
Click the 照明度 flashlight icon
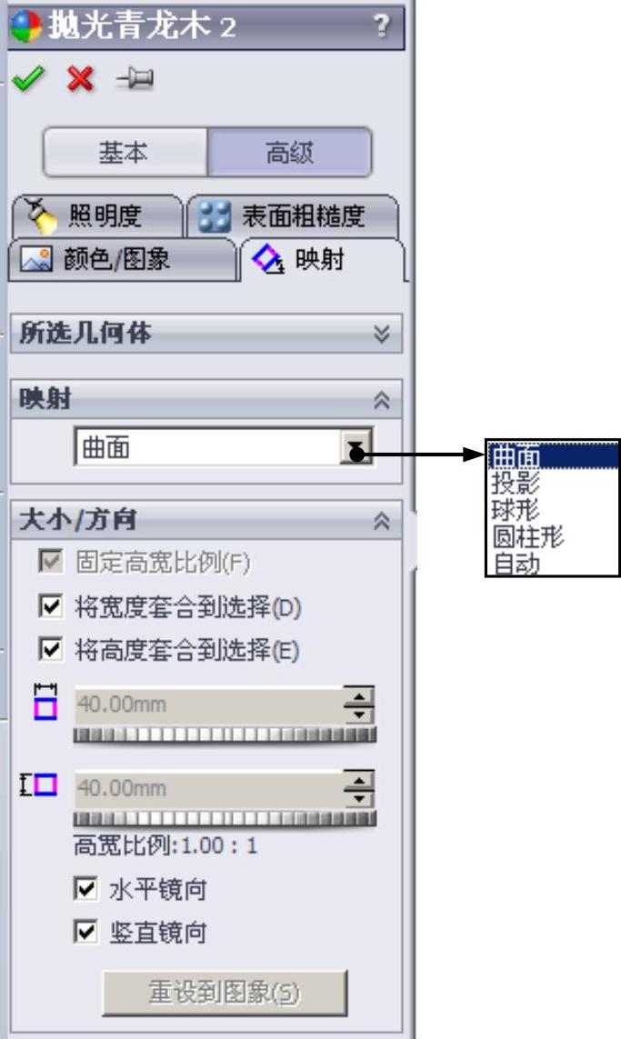(40, 216)
